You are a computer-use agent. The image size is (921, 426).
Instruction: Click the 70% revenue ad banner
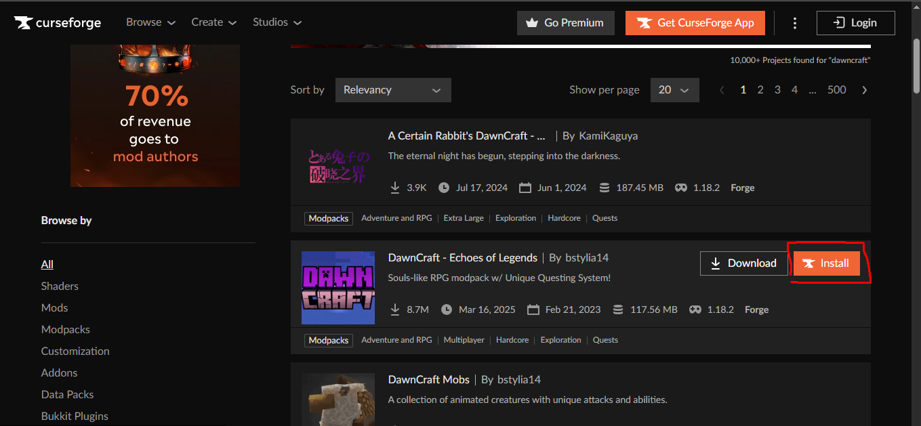[155, 116]
